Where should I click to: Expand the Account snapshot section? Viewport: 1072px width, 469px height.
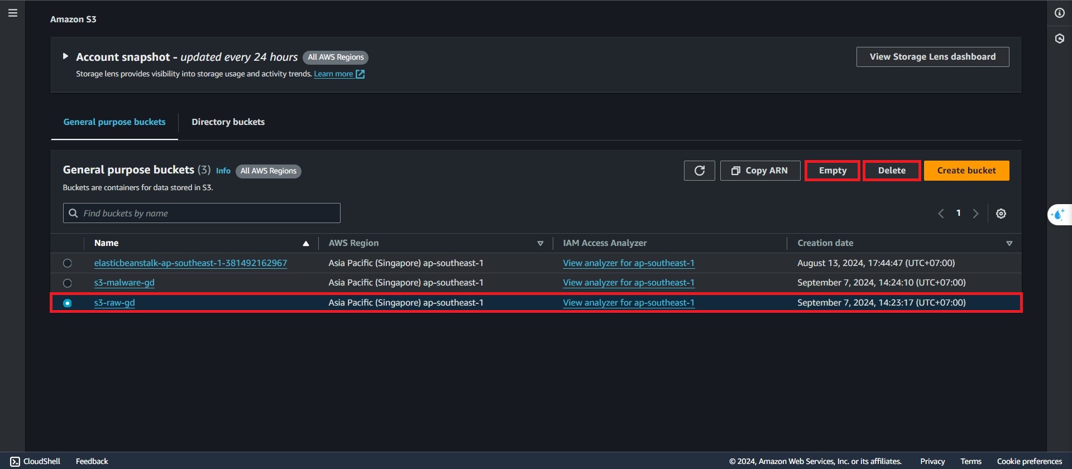point(65,56)
